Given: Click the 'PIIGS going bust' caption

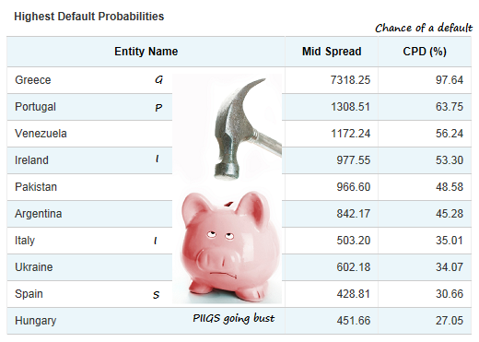Looking at the screenshot, I should (234, 318).
